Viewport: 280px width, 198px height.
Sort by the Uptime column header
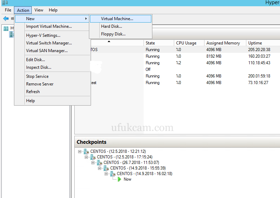click(x=263, y=43)
